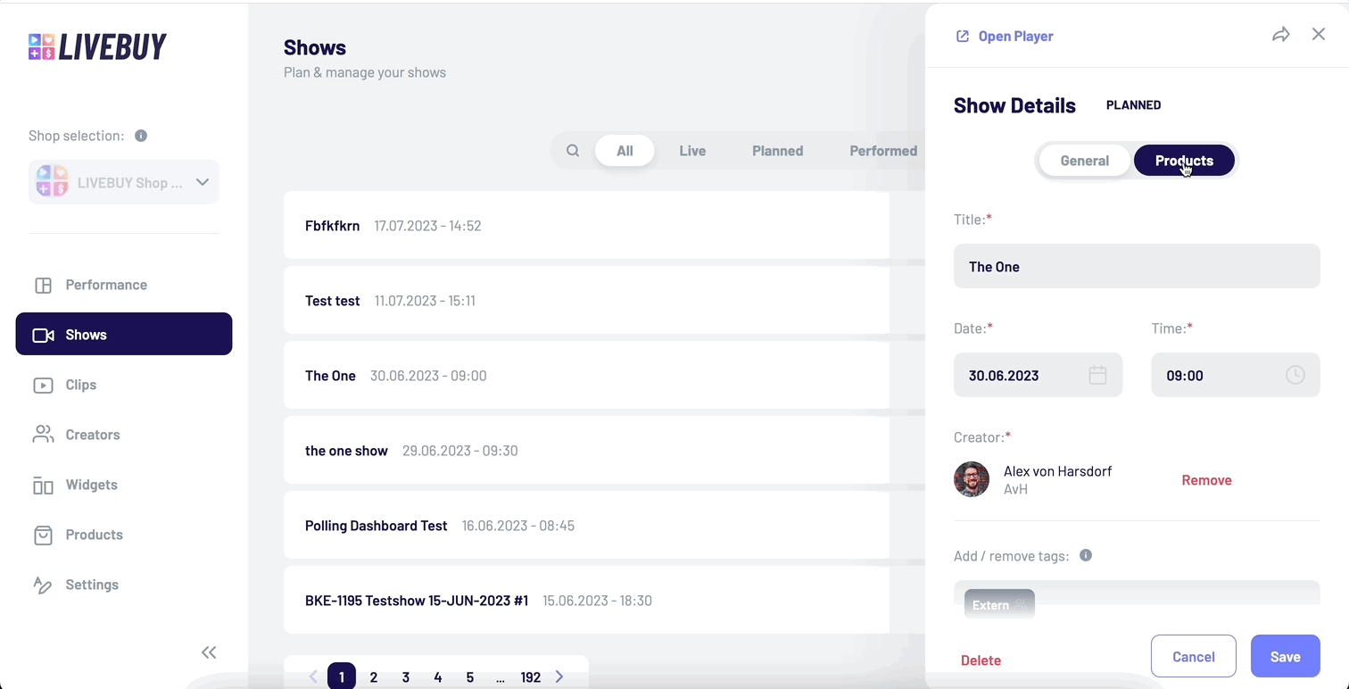The image size is (1349, 689).
Task: Go to next page using the pagination arrow
Action: tap(559, 677)
